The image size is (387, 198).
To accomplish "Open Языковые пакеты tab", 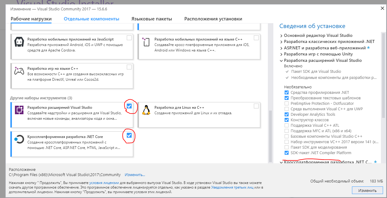I will (x=152, y=19).
